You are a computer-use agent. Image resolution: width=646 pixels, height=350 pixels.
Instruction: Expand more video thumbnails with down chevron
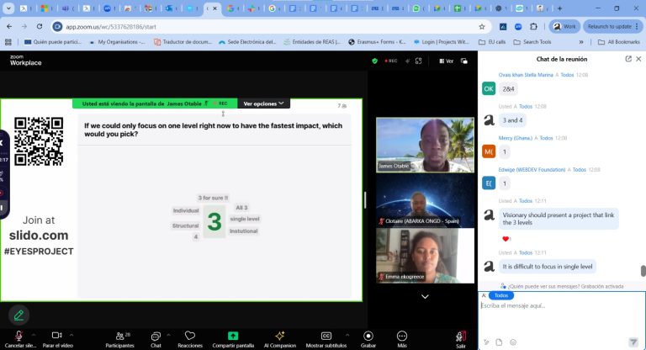coord(424,296)
